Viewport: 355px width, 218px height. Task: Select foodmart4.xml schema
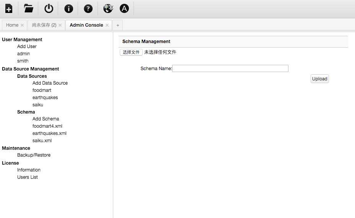pos(47,126)
